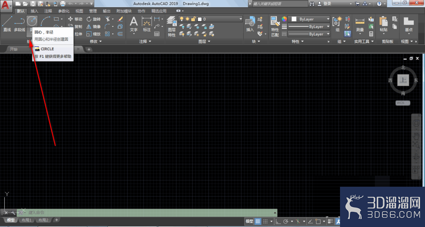Click the Circle tool icon
Image resolution: width=425 pixels, height=227 pixels.
point(32,21)
